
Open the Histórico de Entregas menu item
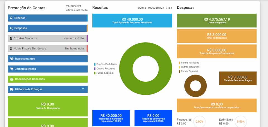47,89
